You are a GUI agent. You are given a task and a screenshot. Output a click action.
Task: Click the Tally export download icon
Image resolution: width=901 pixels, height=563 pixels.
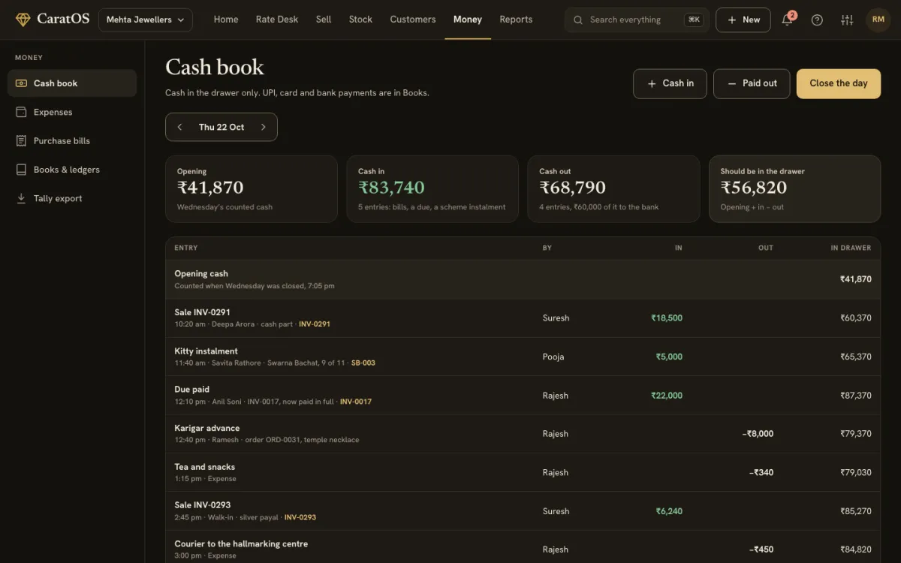pyautogui.click(x=21, y=198)
